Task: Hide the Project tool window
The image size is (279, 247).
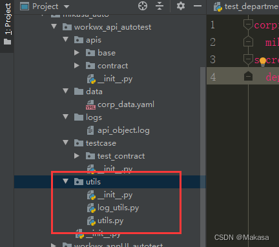Action: (x=198, y=6)
